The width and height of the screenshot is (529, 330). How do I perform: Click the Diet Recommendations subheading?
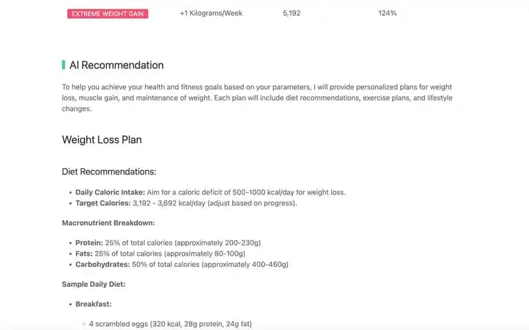[x=109, y=172]
